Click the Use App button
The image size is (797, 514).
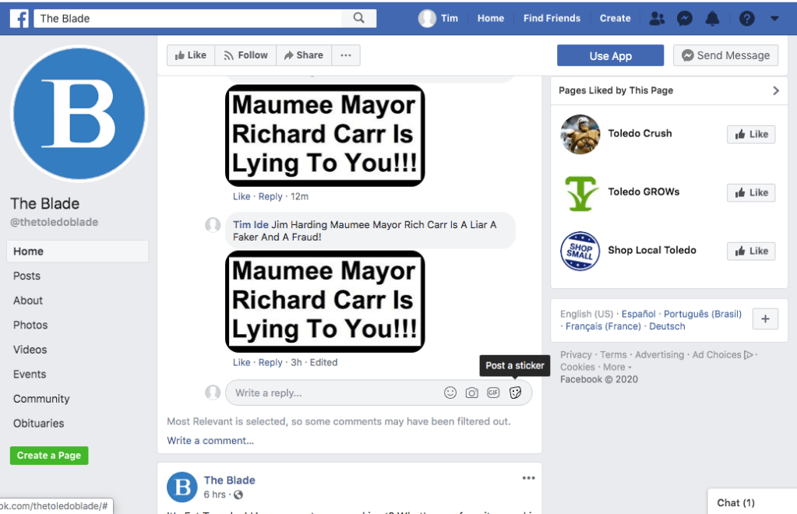point(610,55)
